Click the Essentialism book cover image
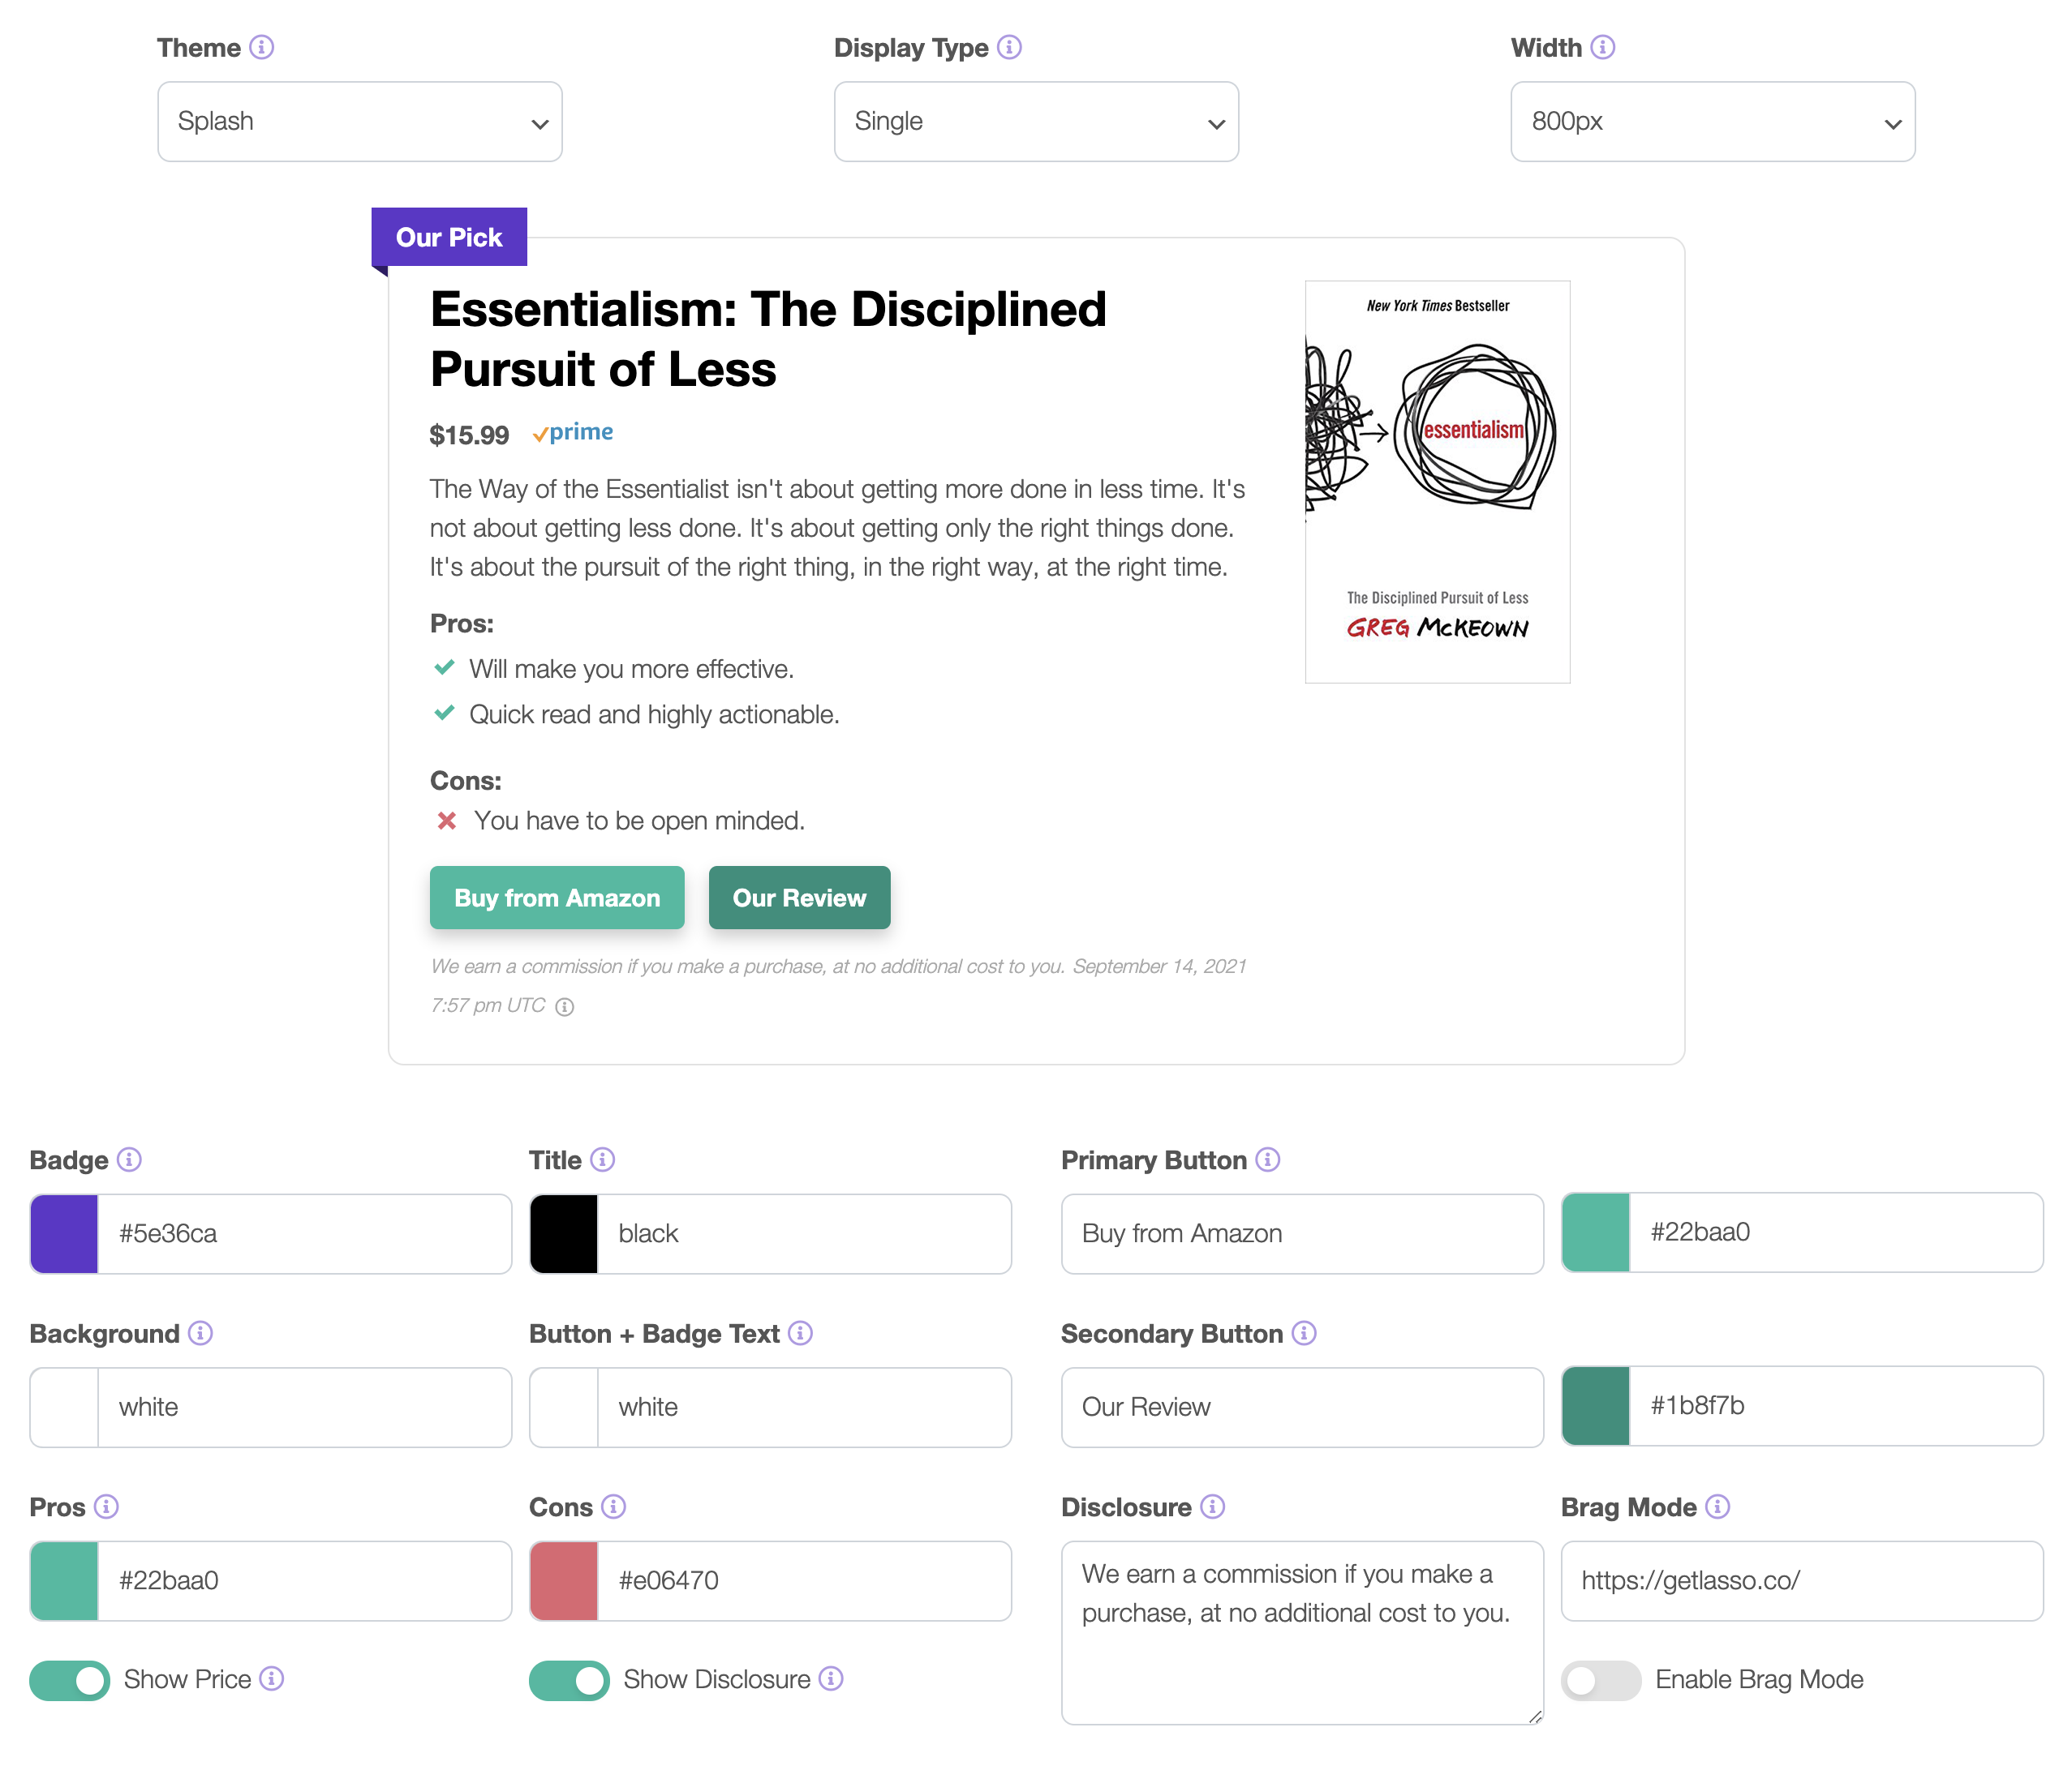Viewport: 2072px width, 1766px height. click(1438, 482)
